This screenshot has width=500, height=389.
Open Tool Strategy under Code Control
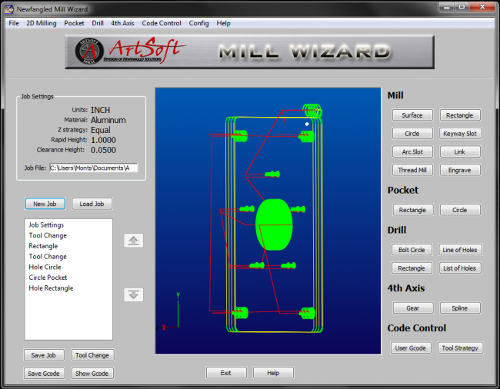coord(460,348)
